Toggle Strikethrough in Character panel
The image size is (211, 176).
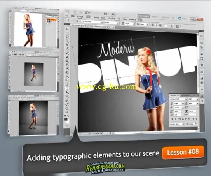(196, 119)
